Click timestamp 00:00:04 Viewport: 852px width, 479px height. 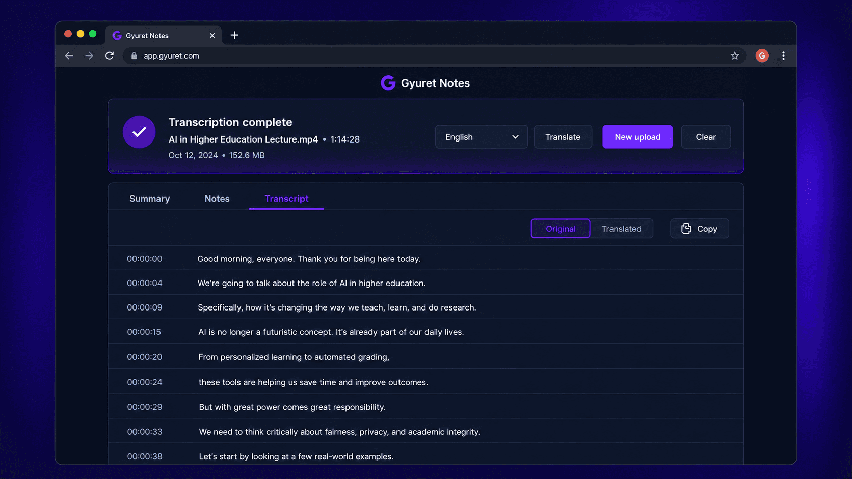point(145,283)
